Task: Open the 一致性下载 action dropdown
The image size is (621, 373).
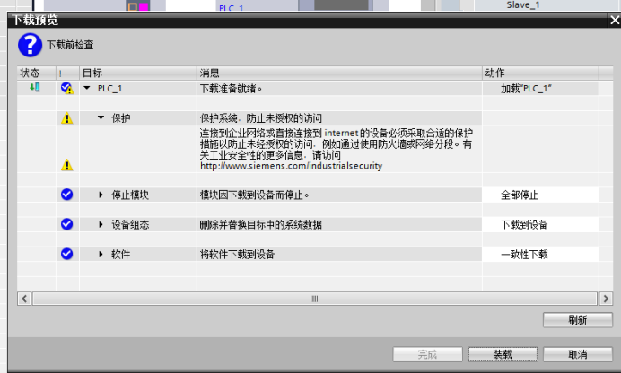Action: [540, 255]
